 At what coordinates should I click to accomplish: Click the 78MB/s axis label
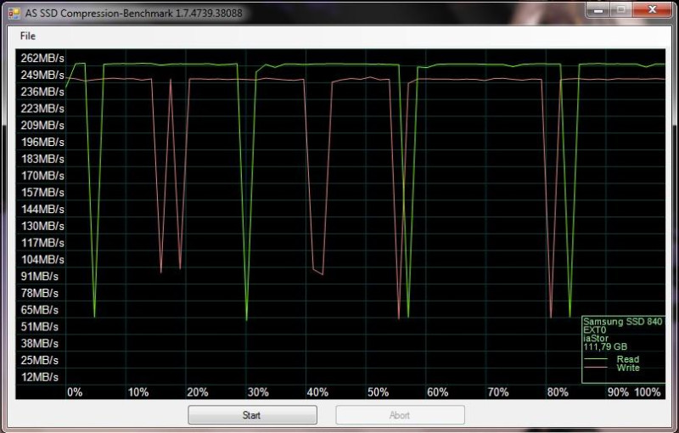click(39, 293)
